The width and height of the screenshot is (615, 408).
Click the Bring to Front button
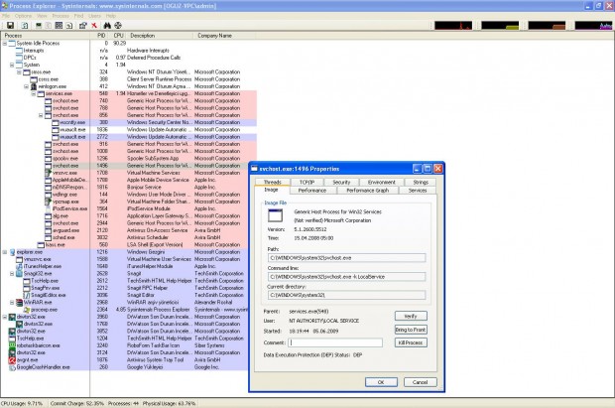(411, 330)
